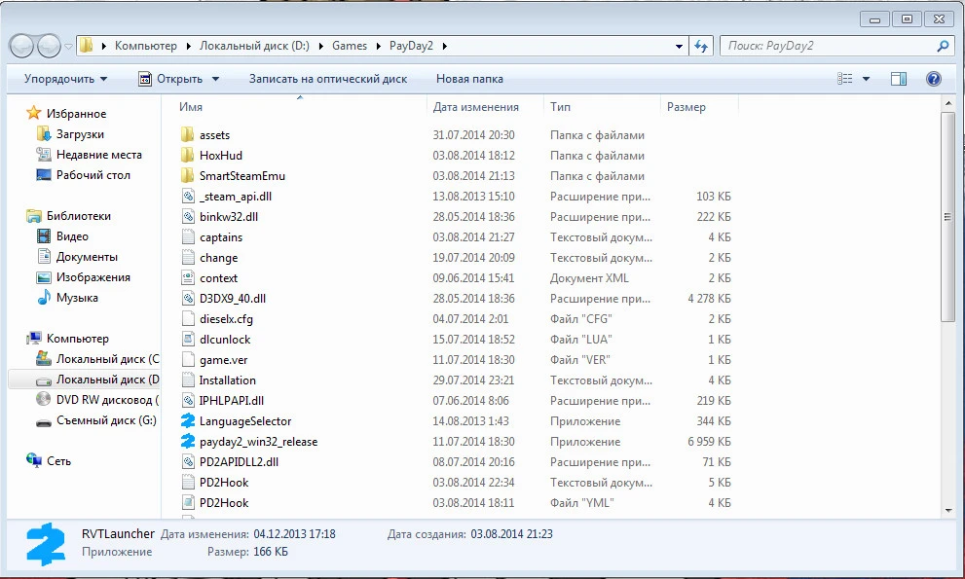965x579 pixels.
Task: Go forward with the Forward arrow
Action: pyautogui.click(x=49, y=46)
